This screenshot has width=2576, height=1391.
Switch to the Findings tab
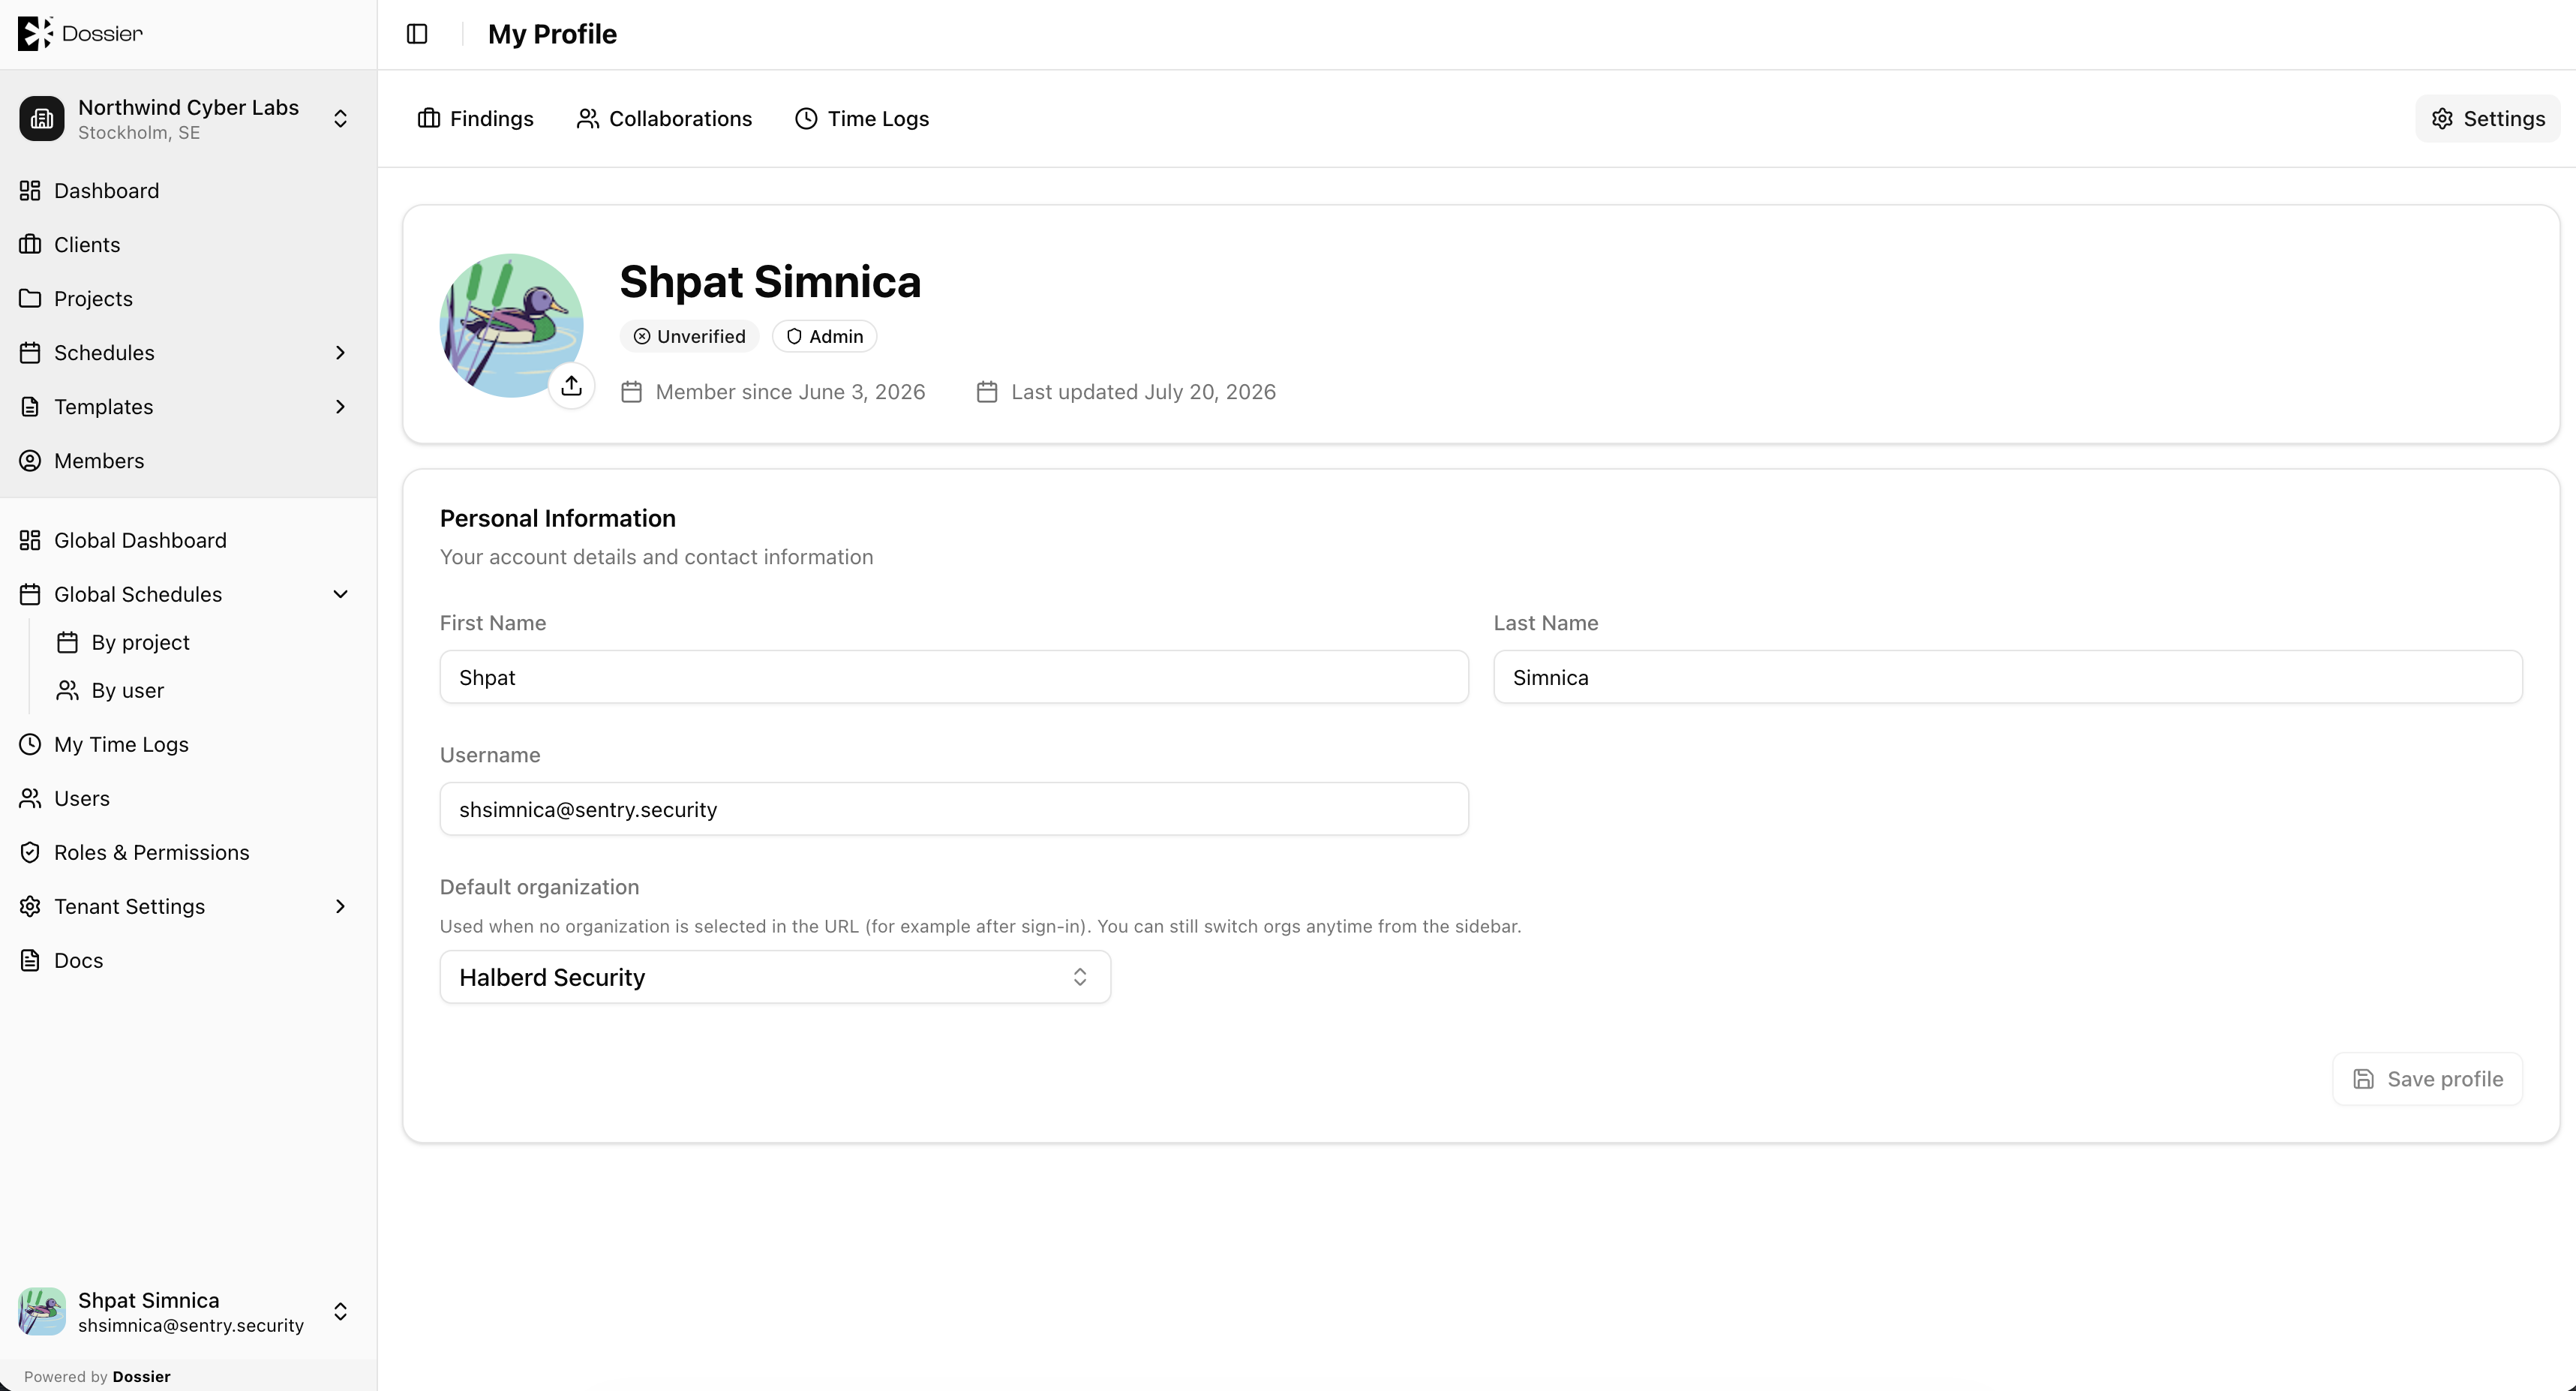[x=475, y=118]
